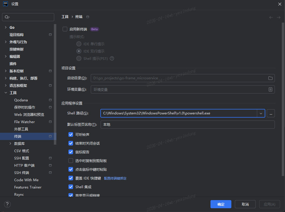Select the IDE 双行提示 radio option

79,51
